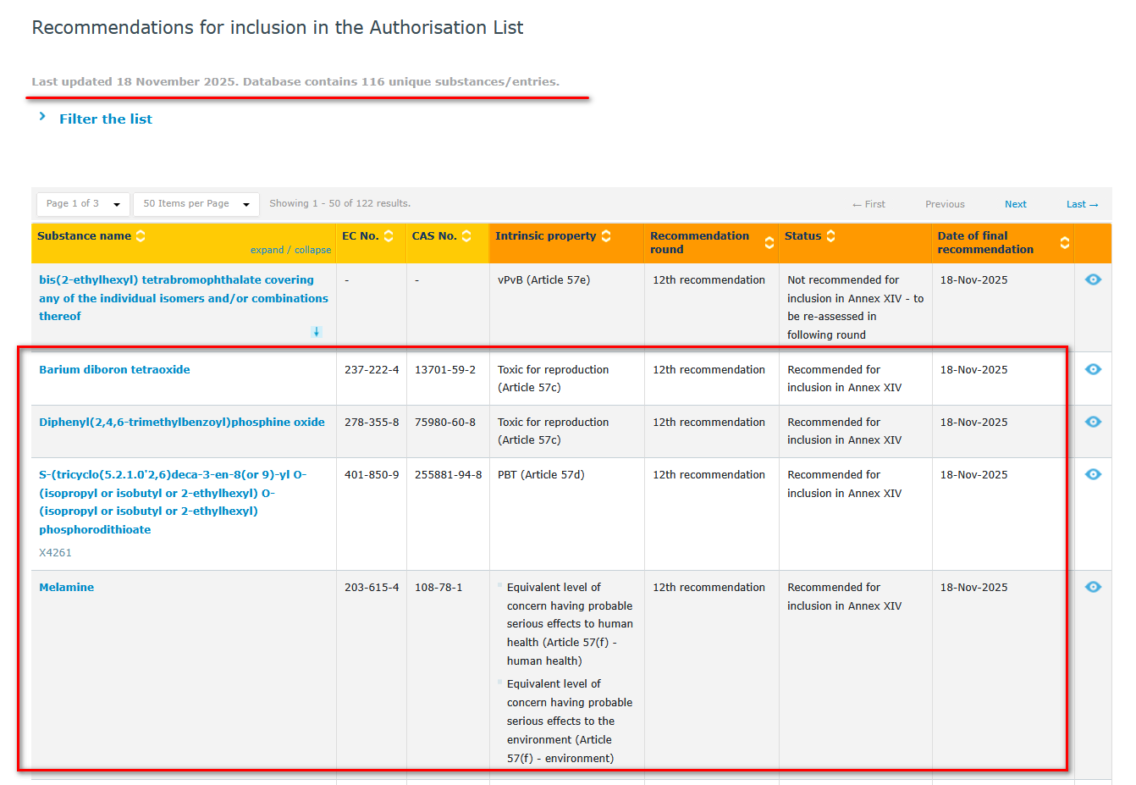
Task: Click Intrinsic property sort arrows
Action: tap(606, 236)
